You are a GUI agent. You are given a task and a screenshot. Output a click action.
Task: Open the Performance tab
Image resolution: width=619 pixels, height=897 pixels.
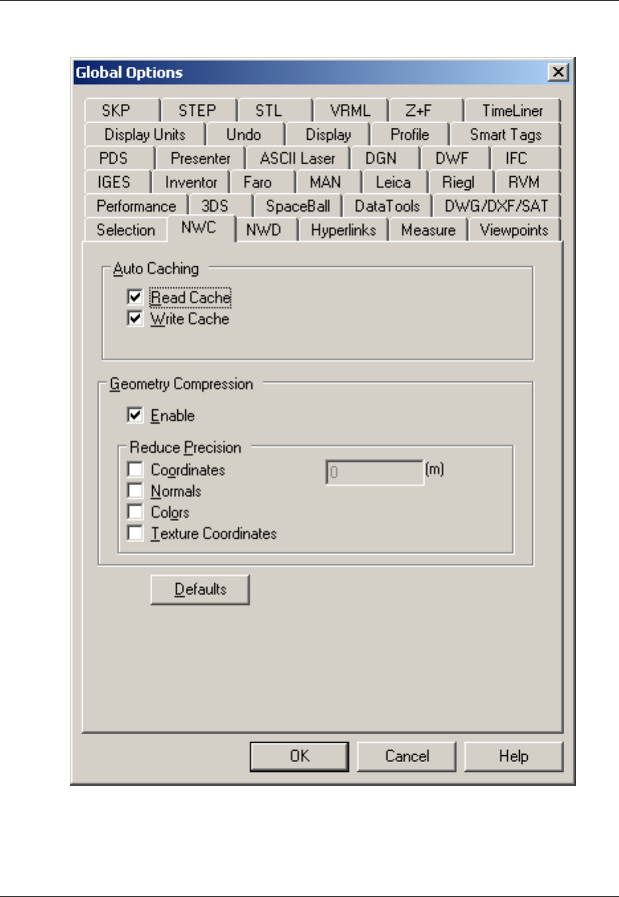point(136,206)
